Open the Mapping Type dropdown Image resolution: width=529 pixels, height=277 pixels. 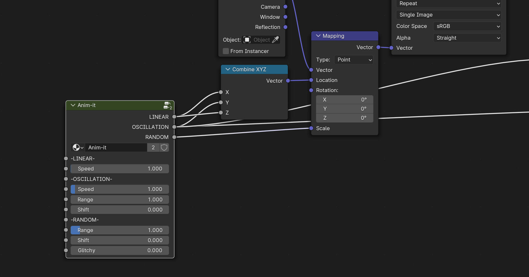354,60
